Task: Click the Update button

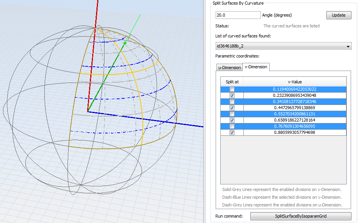Action: click(x=339, y=15)
